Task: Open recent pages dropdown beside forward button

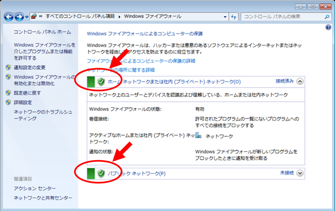Action: pos(26,17)
